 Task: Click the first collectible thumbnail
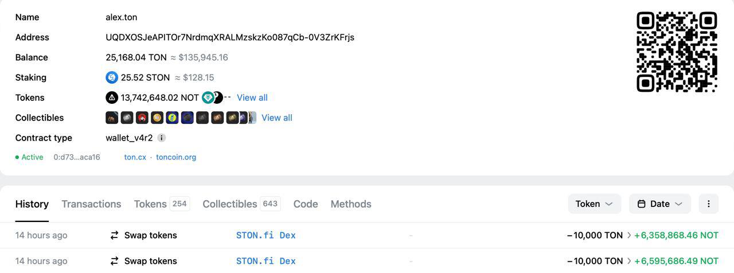[x=112, y=118]
